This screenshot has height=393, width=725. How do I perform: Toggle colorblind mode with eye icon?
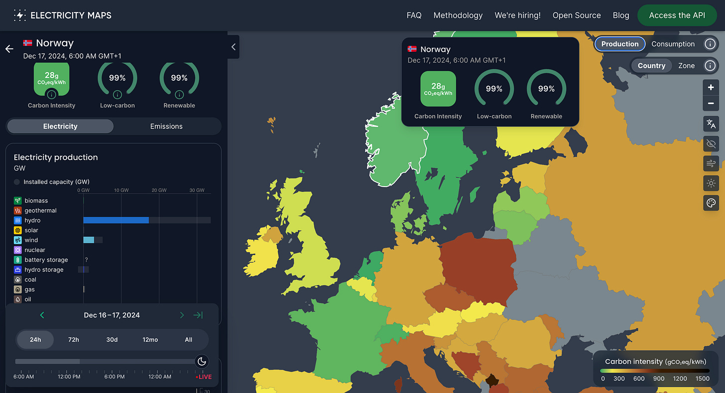tap(711, 144)
